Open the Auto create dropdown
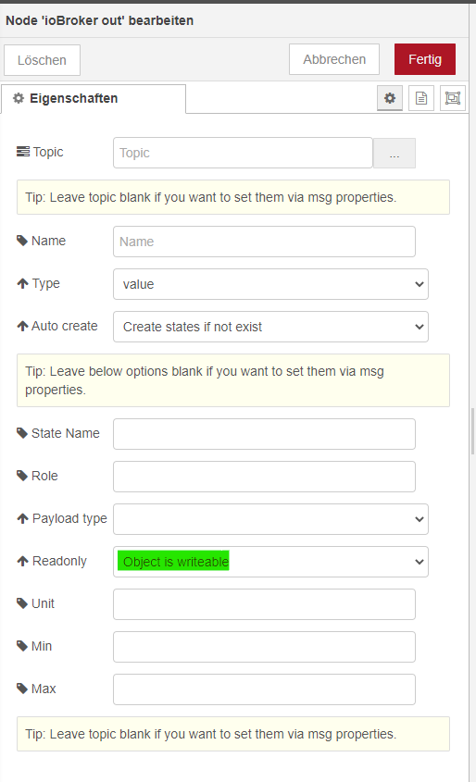The image size is (476, 782). click(270, 327)
